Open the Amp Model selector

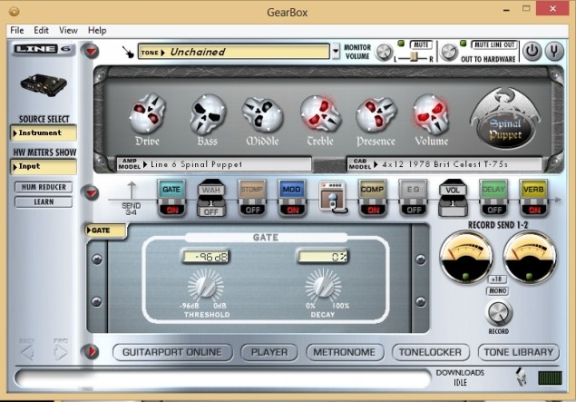215,164
